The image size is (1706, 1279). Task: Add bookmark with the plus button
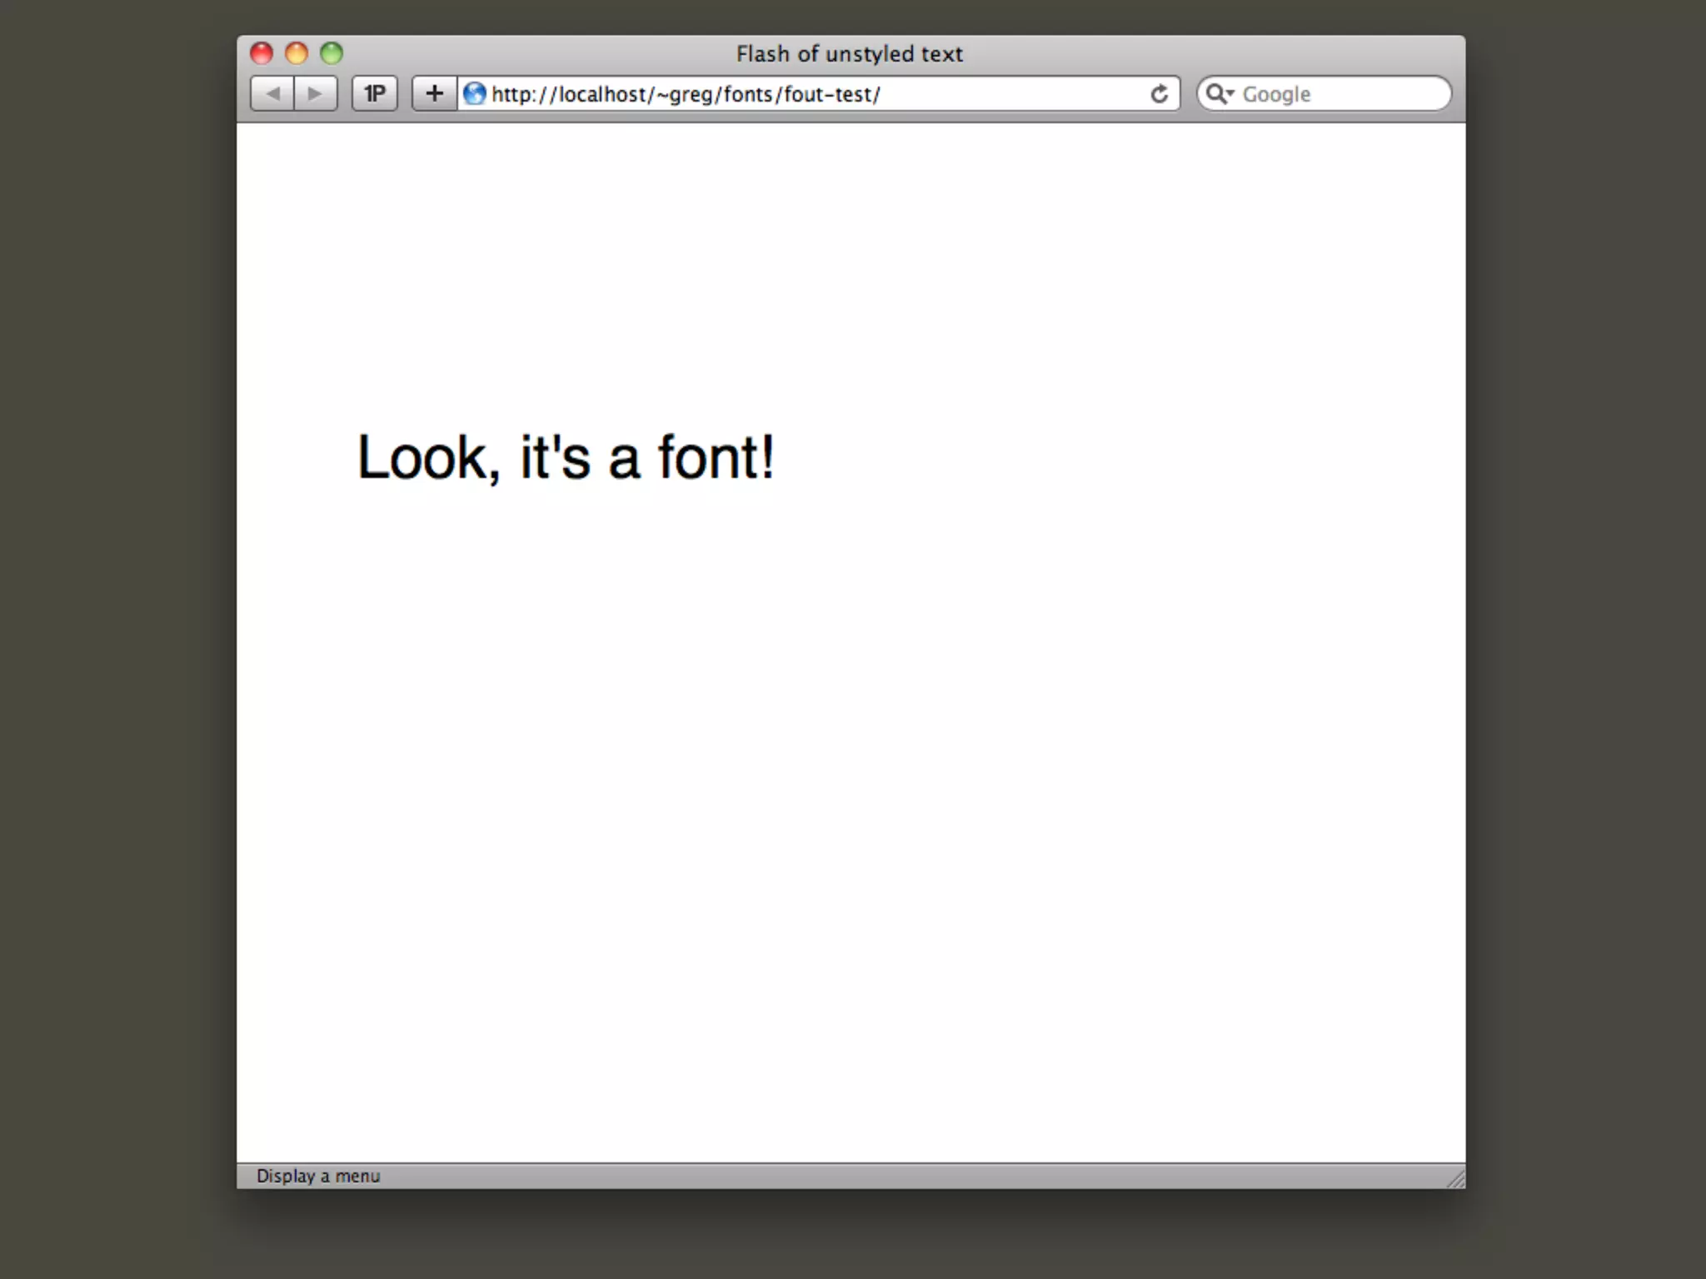[x=434, y=93]
